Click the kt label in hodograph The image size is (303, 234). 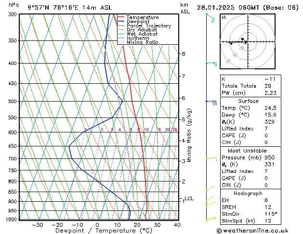click(224, 17)
